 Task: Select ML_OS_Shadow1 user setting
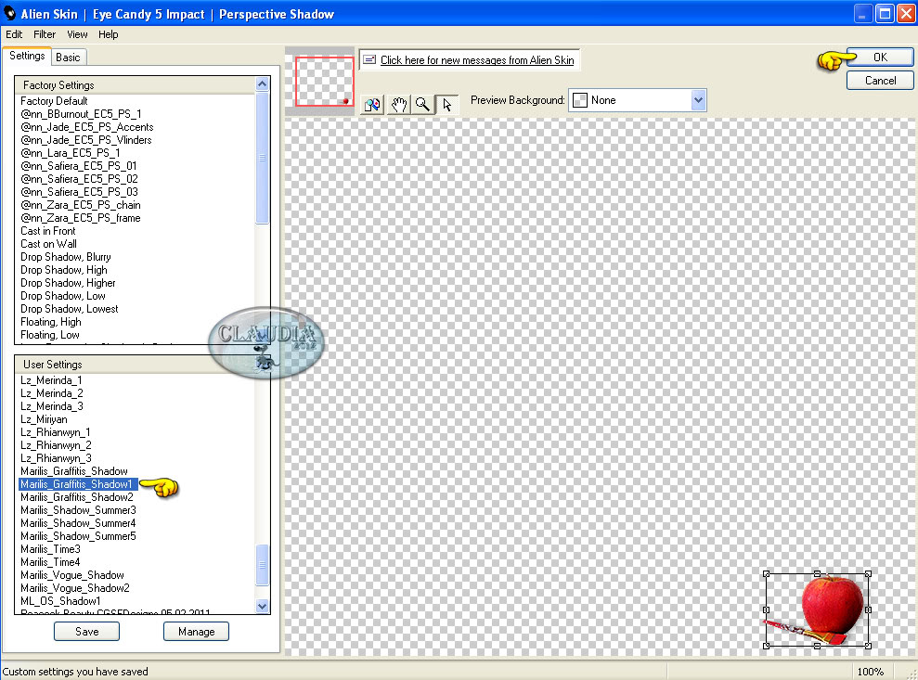pos(60,601)
